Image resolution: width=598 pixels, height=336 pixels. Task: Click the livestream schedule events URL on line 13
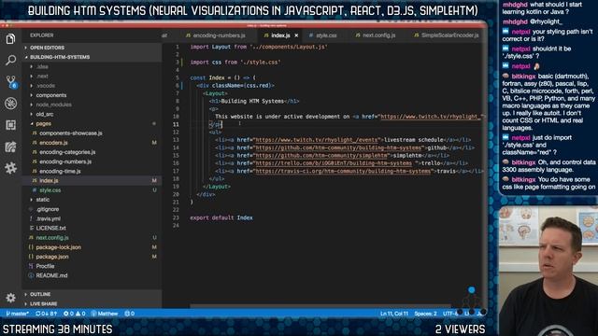(x=317, y=140)
